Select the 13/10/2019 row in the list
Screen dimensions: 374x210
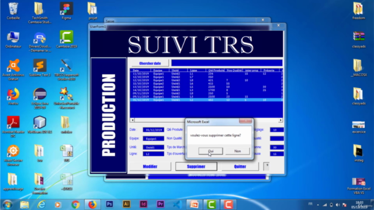pos(206,87)
